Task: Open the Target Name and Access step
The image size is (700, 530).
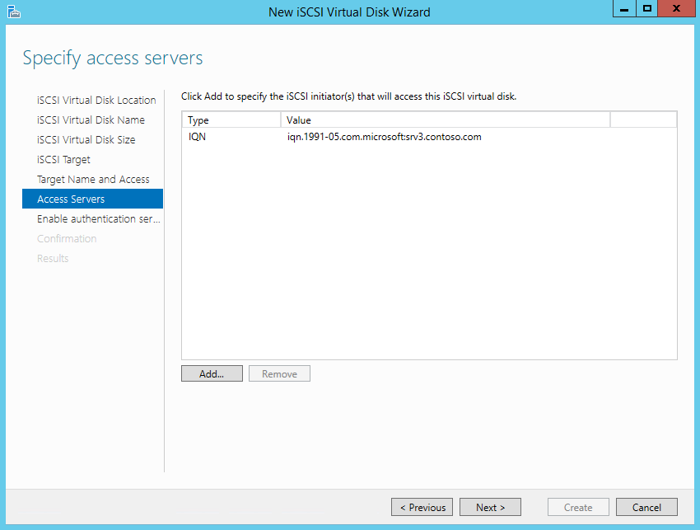Action: 93,180
